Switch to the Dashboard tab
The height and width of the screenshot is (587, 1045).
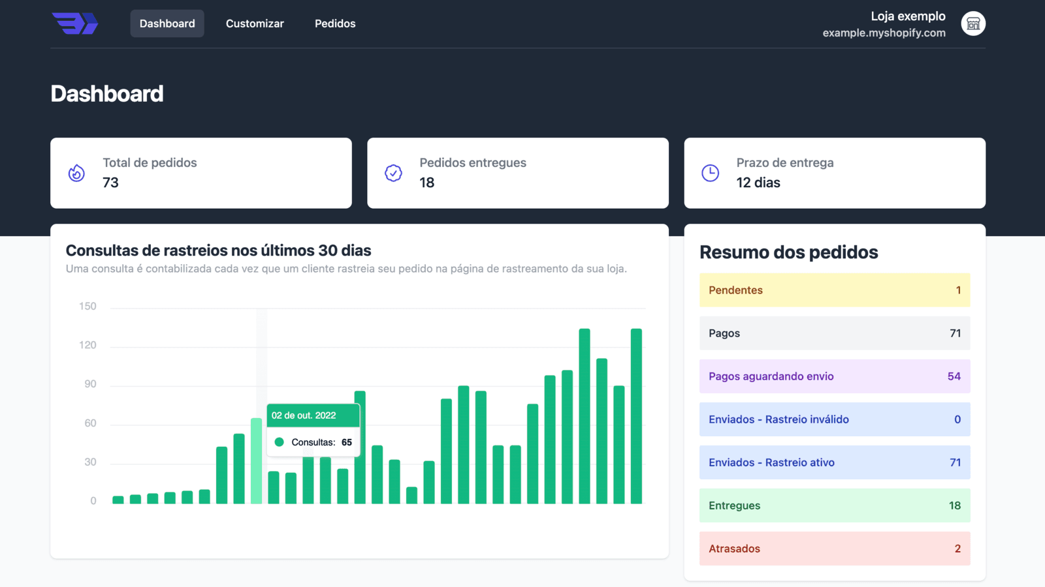[167, 23]
